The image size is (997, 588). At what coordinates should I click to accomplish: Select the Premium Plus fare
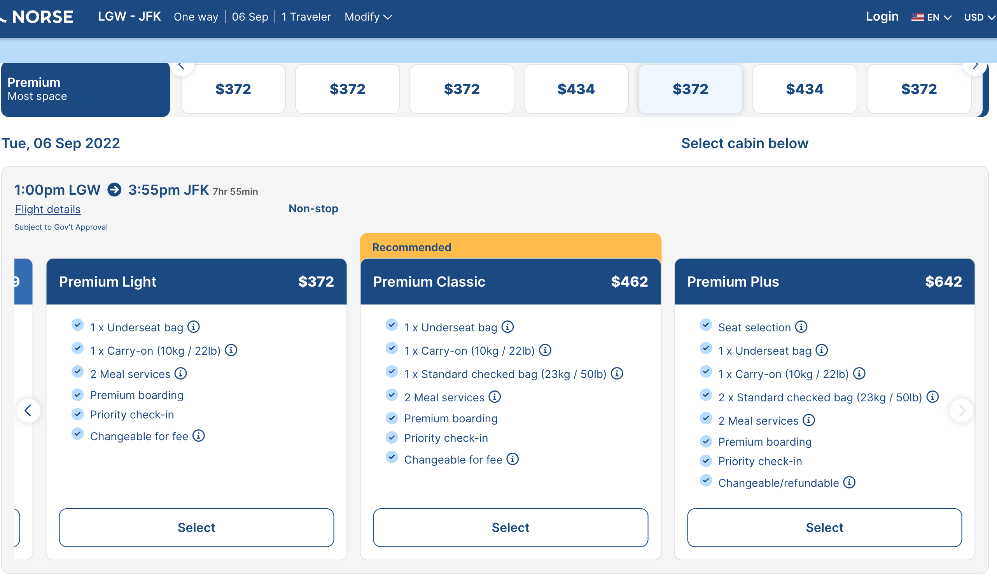click(824, 527)
